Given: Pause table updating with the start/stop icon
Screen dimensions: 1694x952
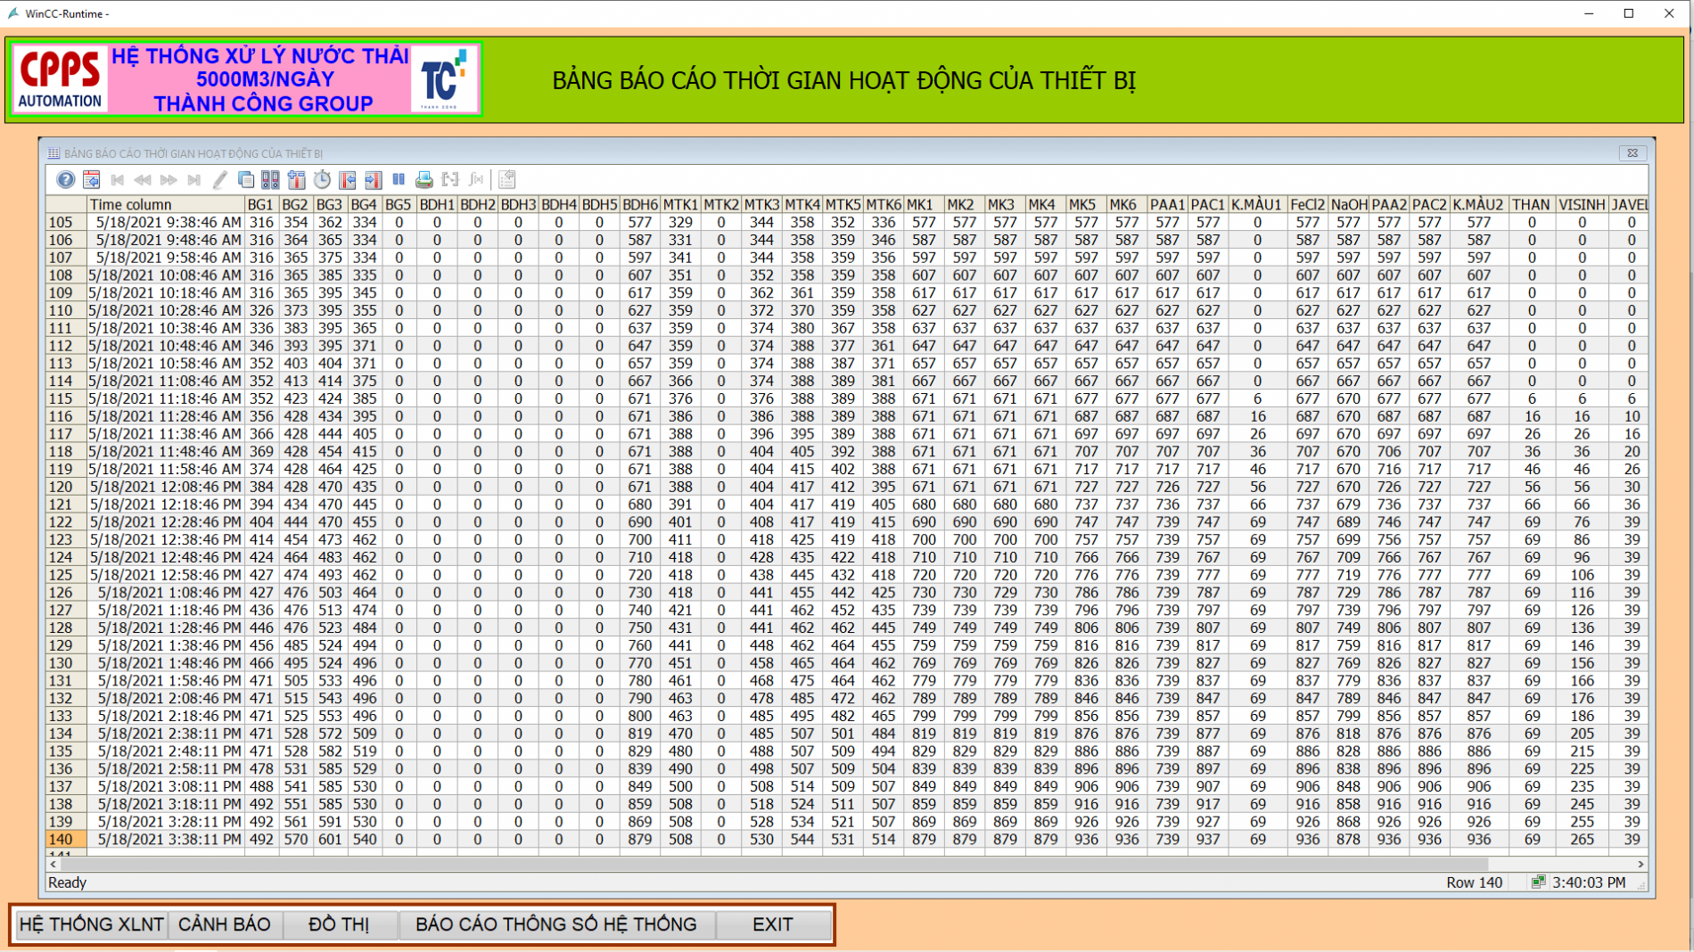Looking at the screenshot, I should point(399,180).
